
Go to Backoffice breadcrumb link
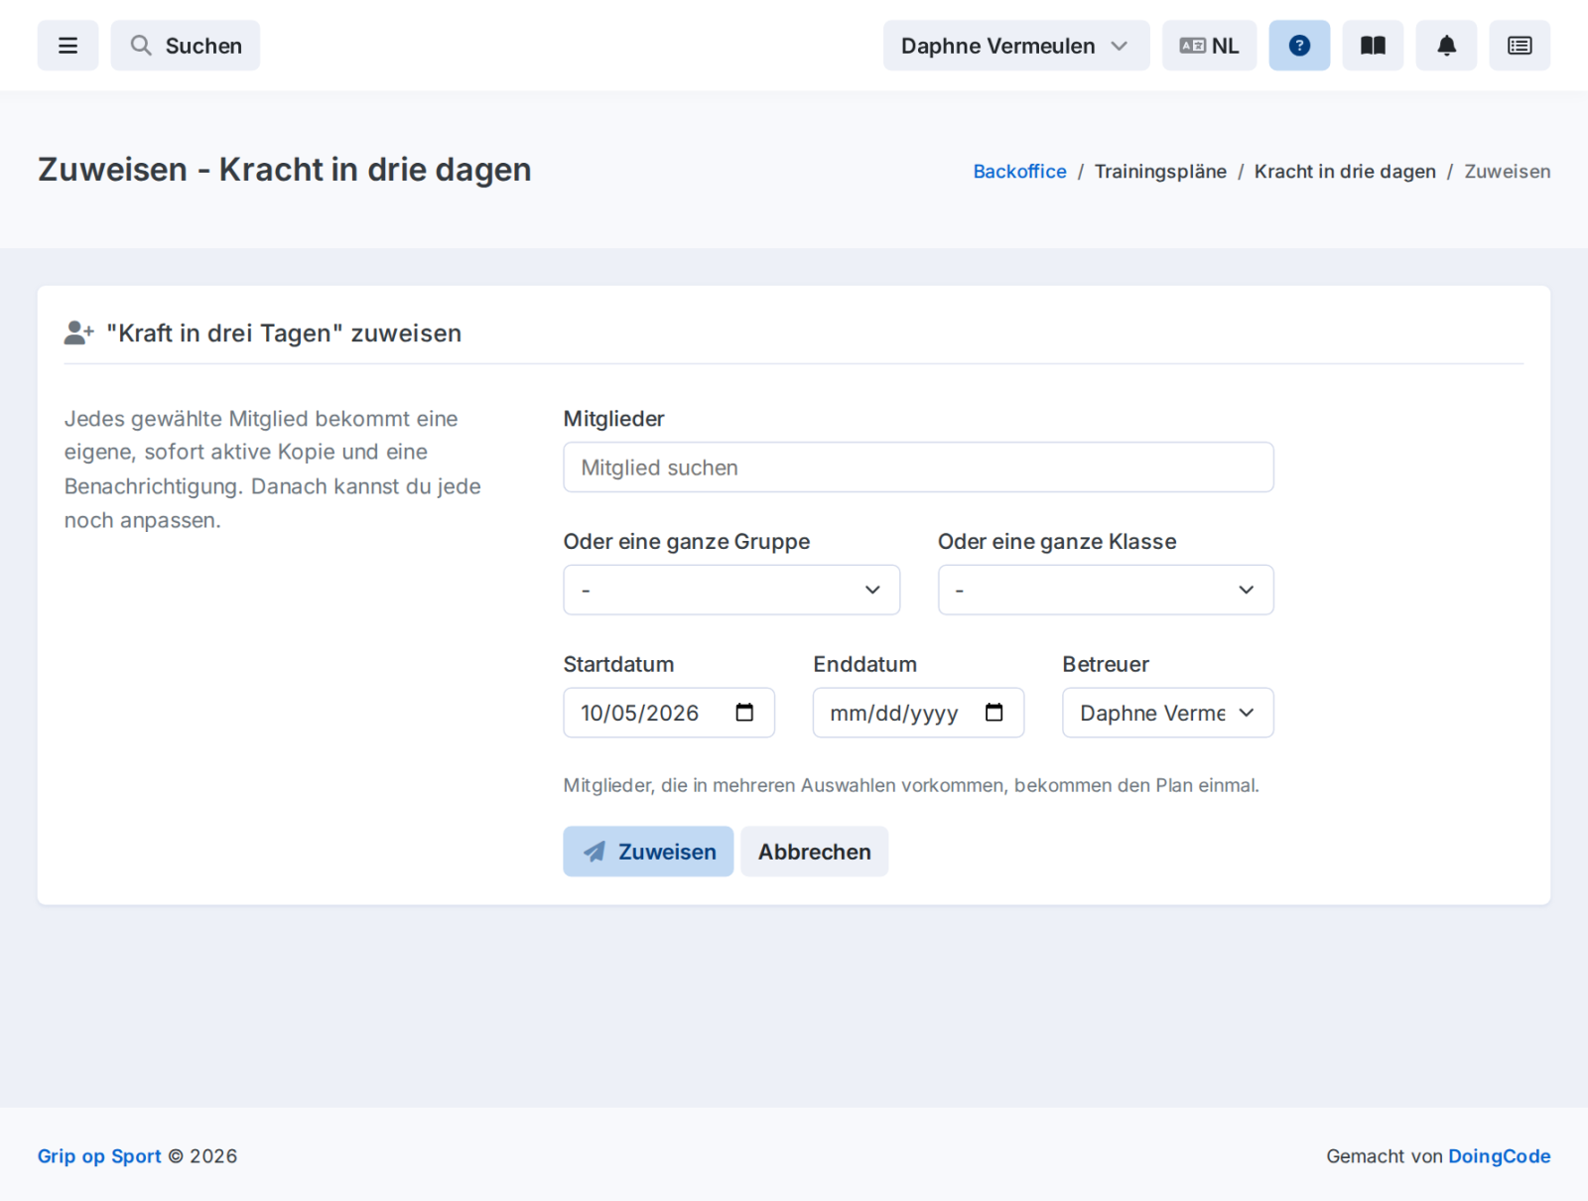(x=1019, y=172)
